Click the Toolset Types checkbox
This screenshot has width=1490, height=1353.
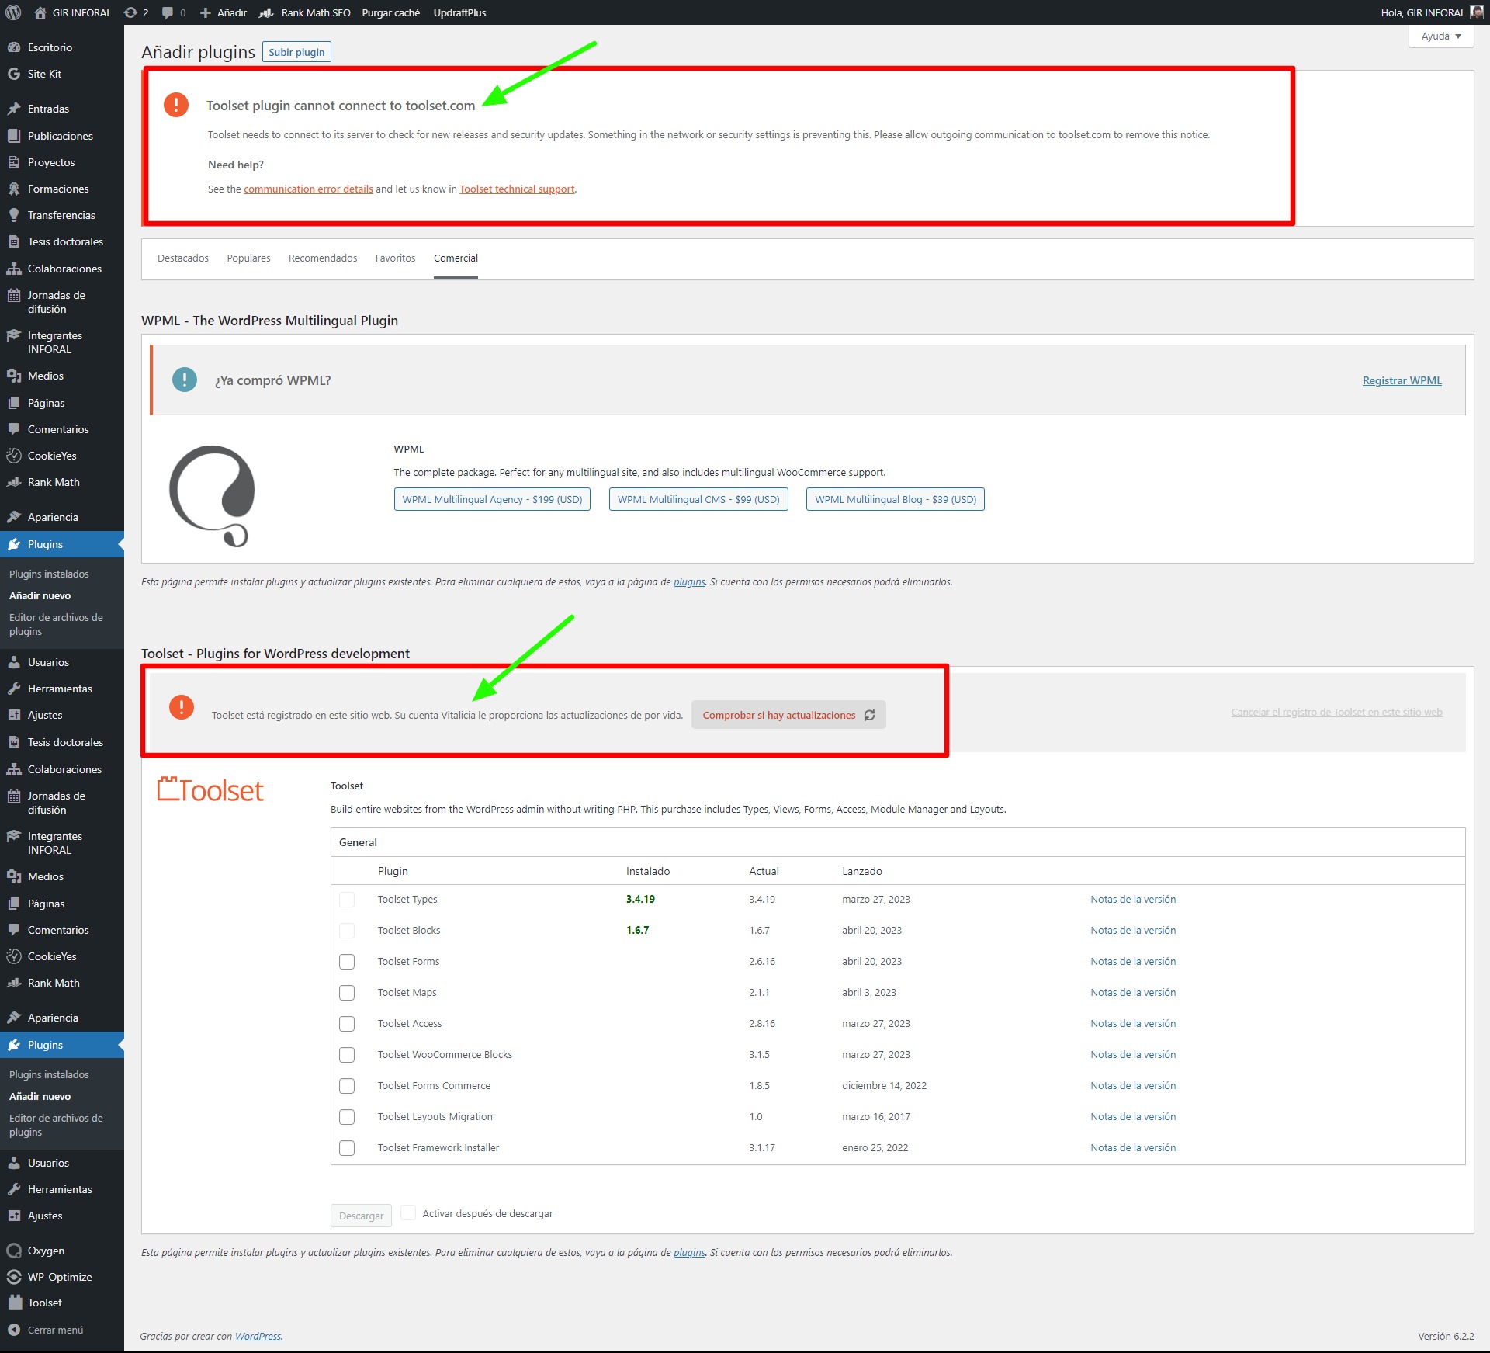pyautogui.click(x=347, y=900)
